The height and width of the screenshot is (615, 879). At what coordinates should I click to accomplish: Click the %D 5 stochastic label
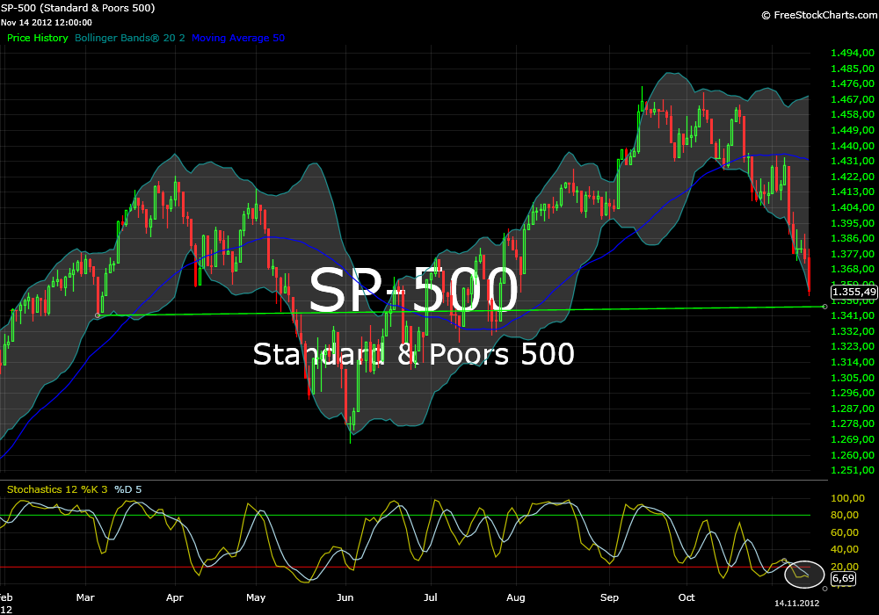pyautogui.click(x=127, y=488)
